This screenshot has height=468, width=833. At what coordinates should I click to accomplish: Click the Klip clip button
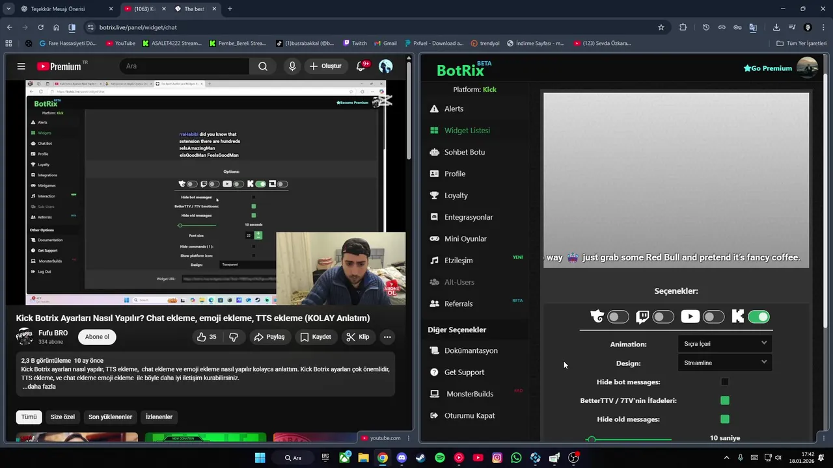click(358, 337)
